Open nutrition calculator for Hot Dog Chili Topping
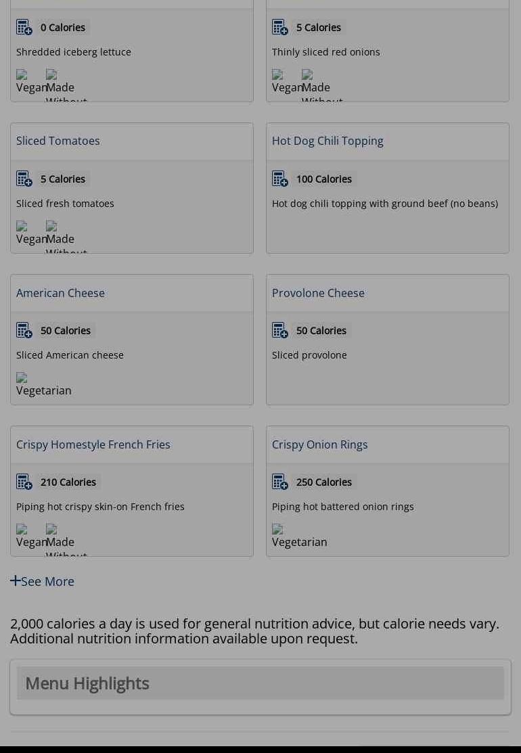This screenshot has width=521, height=753. point(280,179)
